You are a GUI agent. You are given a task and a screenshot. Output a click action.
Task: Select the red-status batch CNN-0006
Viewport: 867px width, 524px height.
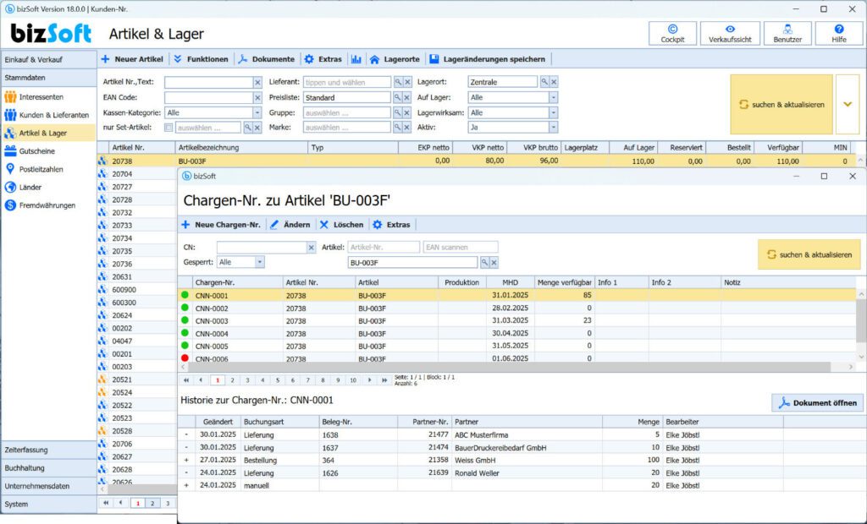pyautogui.click(x=518, y=358)
